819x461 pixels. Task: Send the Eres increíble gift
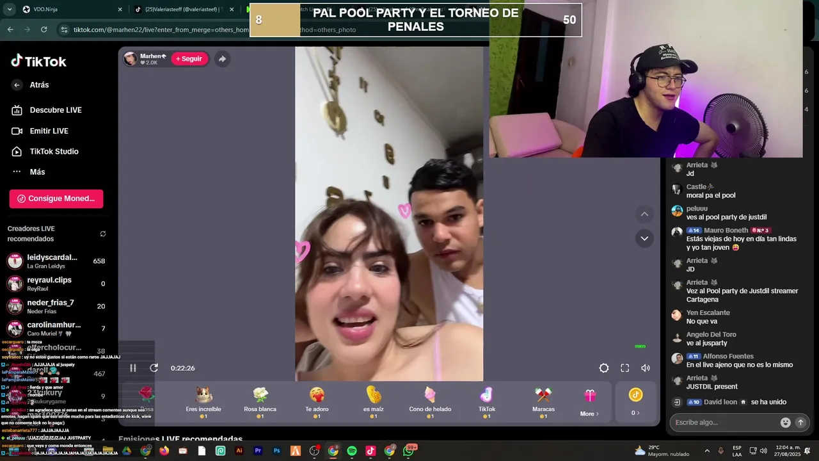(x=203, y=402)
